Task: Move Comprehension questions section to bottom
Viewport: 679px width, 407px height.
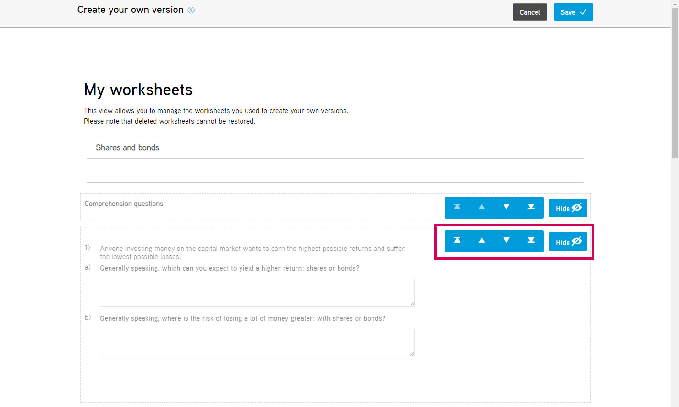Action: 531,207
